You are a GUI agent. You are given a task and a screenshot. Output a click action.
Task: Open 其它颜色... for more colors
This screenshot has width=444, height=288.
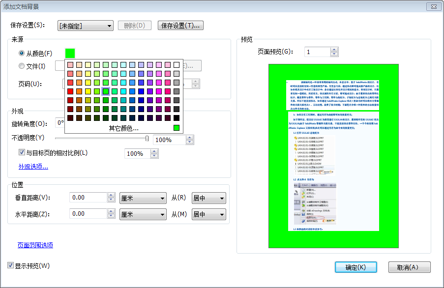click(123, 128)
